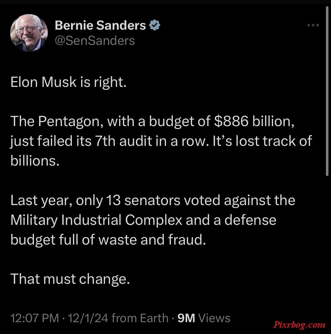Image resolution: width=331 pixels, height=334 pixels.
Task: Click the "waste and fraud" phrase
Action: coord(152,239)
